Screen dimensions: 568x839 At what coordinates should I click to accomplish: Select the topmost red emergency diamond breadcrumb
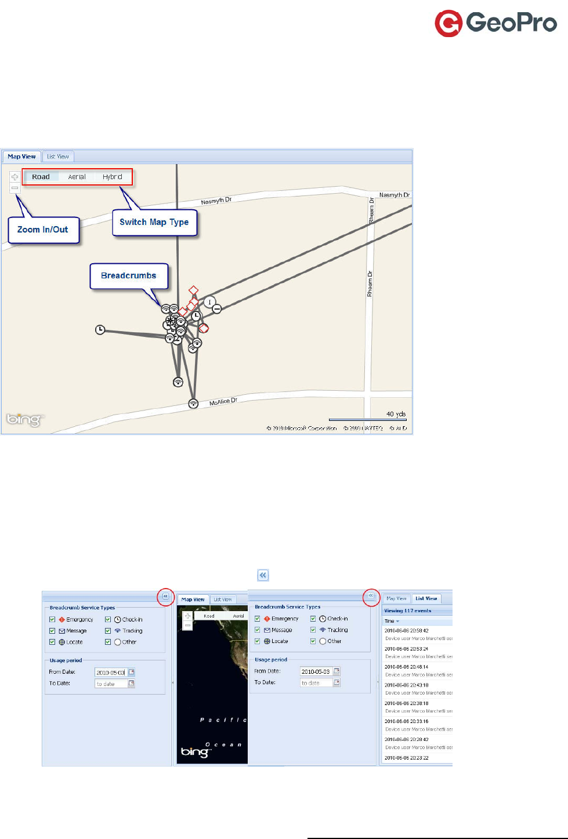coord(194,290)
